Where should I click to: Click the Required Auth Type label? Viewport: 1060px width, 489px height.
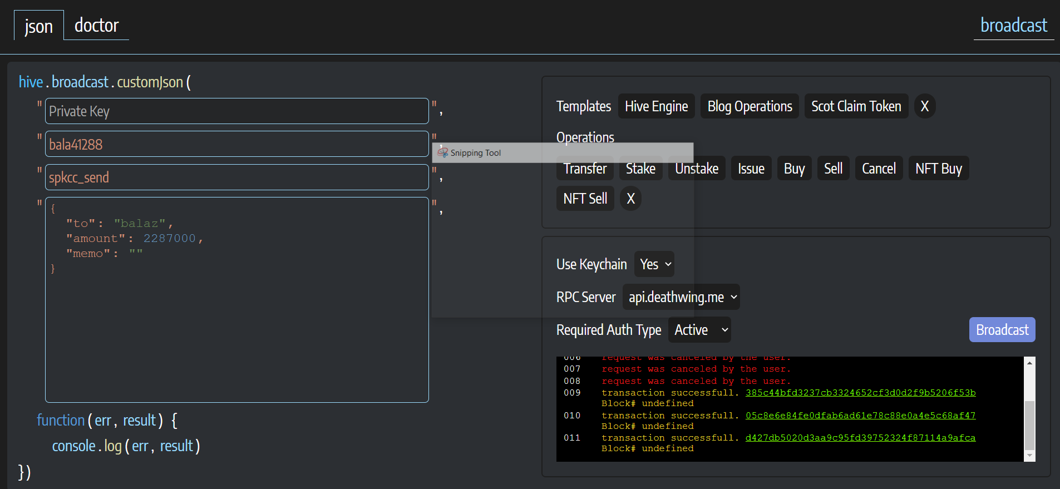click(609, 330)
